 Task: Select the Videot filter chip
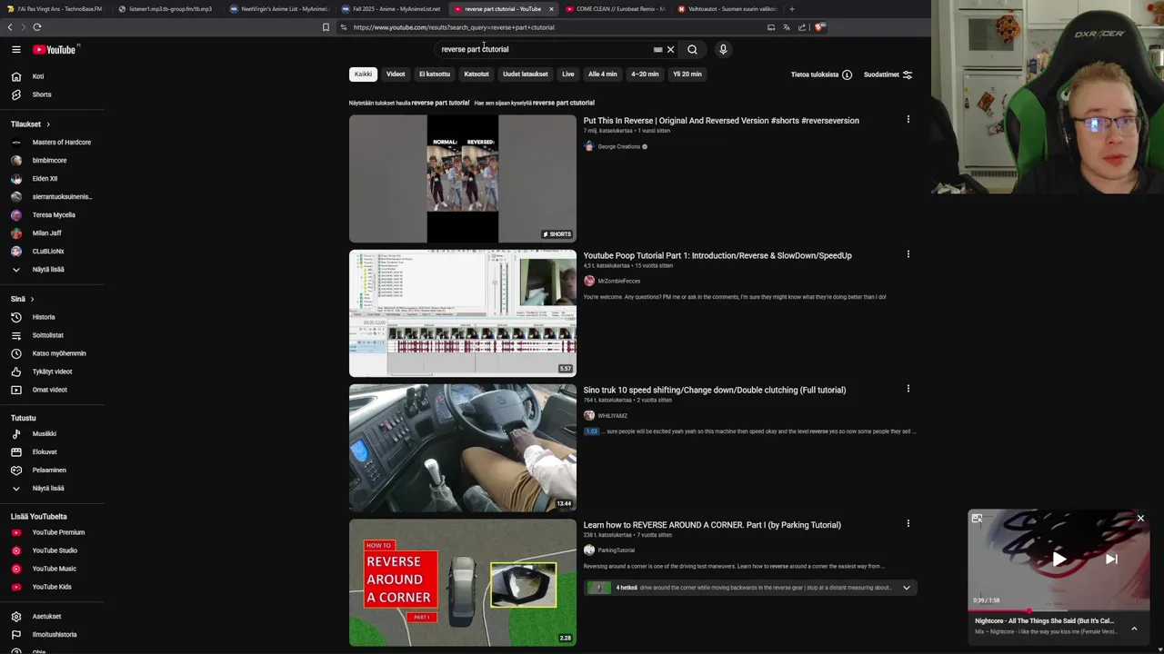[x=396, y=74]
